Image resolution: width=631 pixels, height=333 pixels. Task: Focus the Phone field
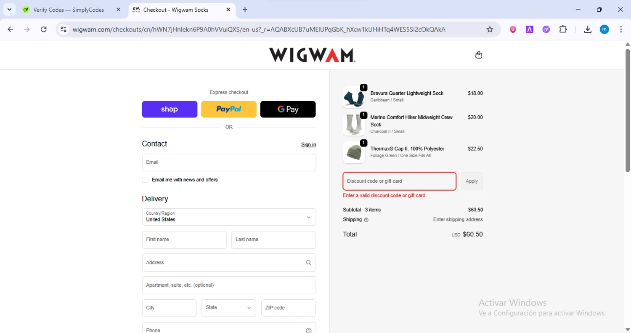coord(229,328)
